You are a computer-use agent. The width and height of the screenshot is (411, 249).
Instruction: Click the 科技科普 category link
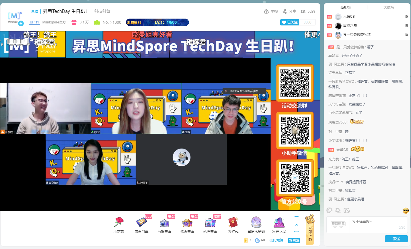102,11
